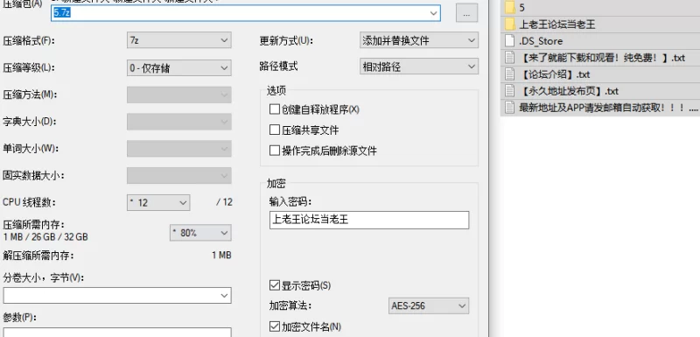Open the 分卷大小 combo box
This screenshot has width=700, height=337.
[117, 296]
